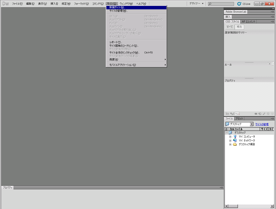Open ヘルプ(H) menu
The width and height of the screenshot is (276, 209).
[141, 4]
